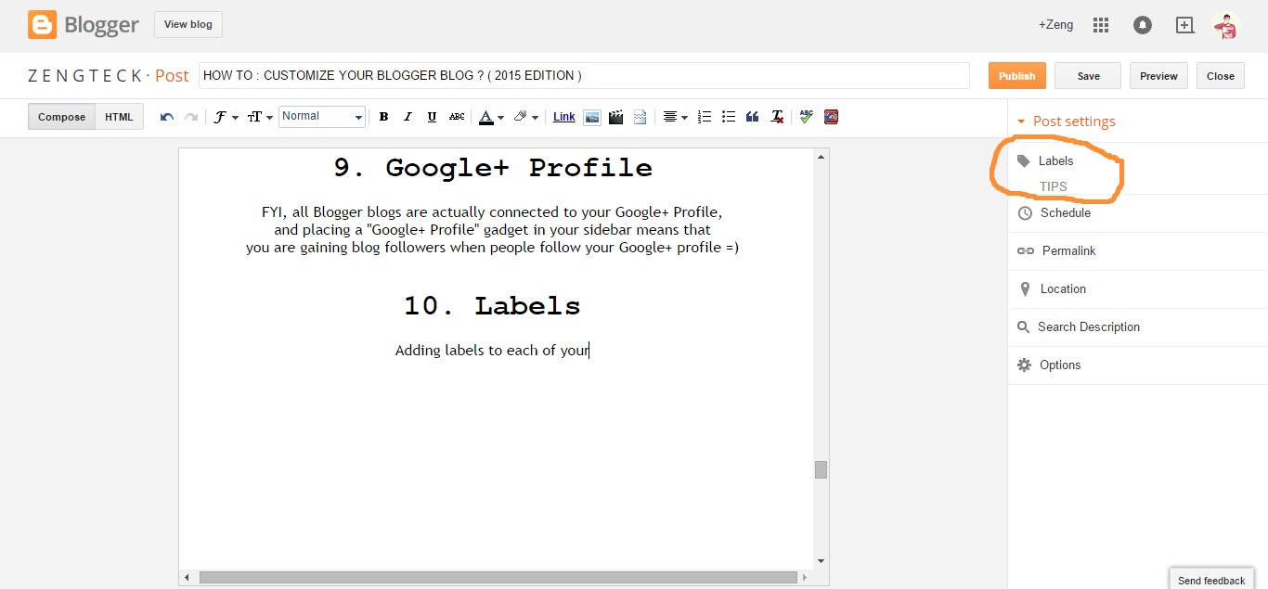Open the notifications bell
The width and height of the screenshot is (1268, 589).
click(x=1143, y=25)
